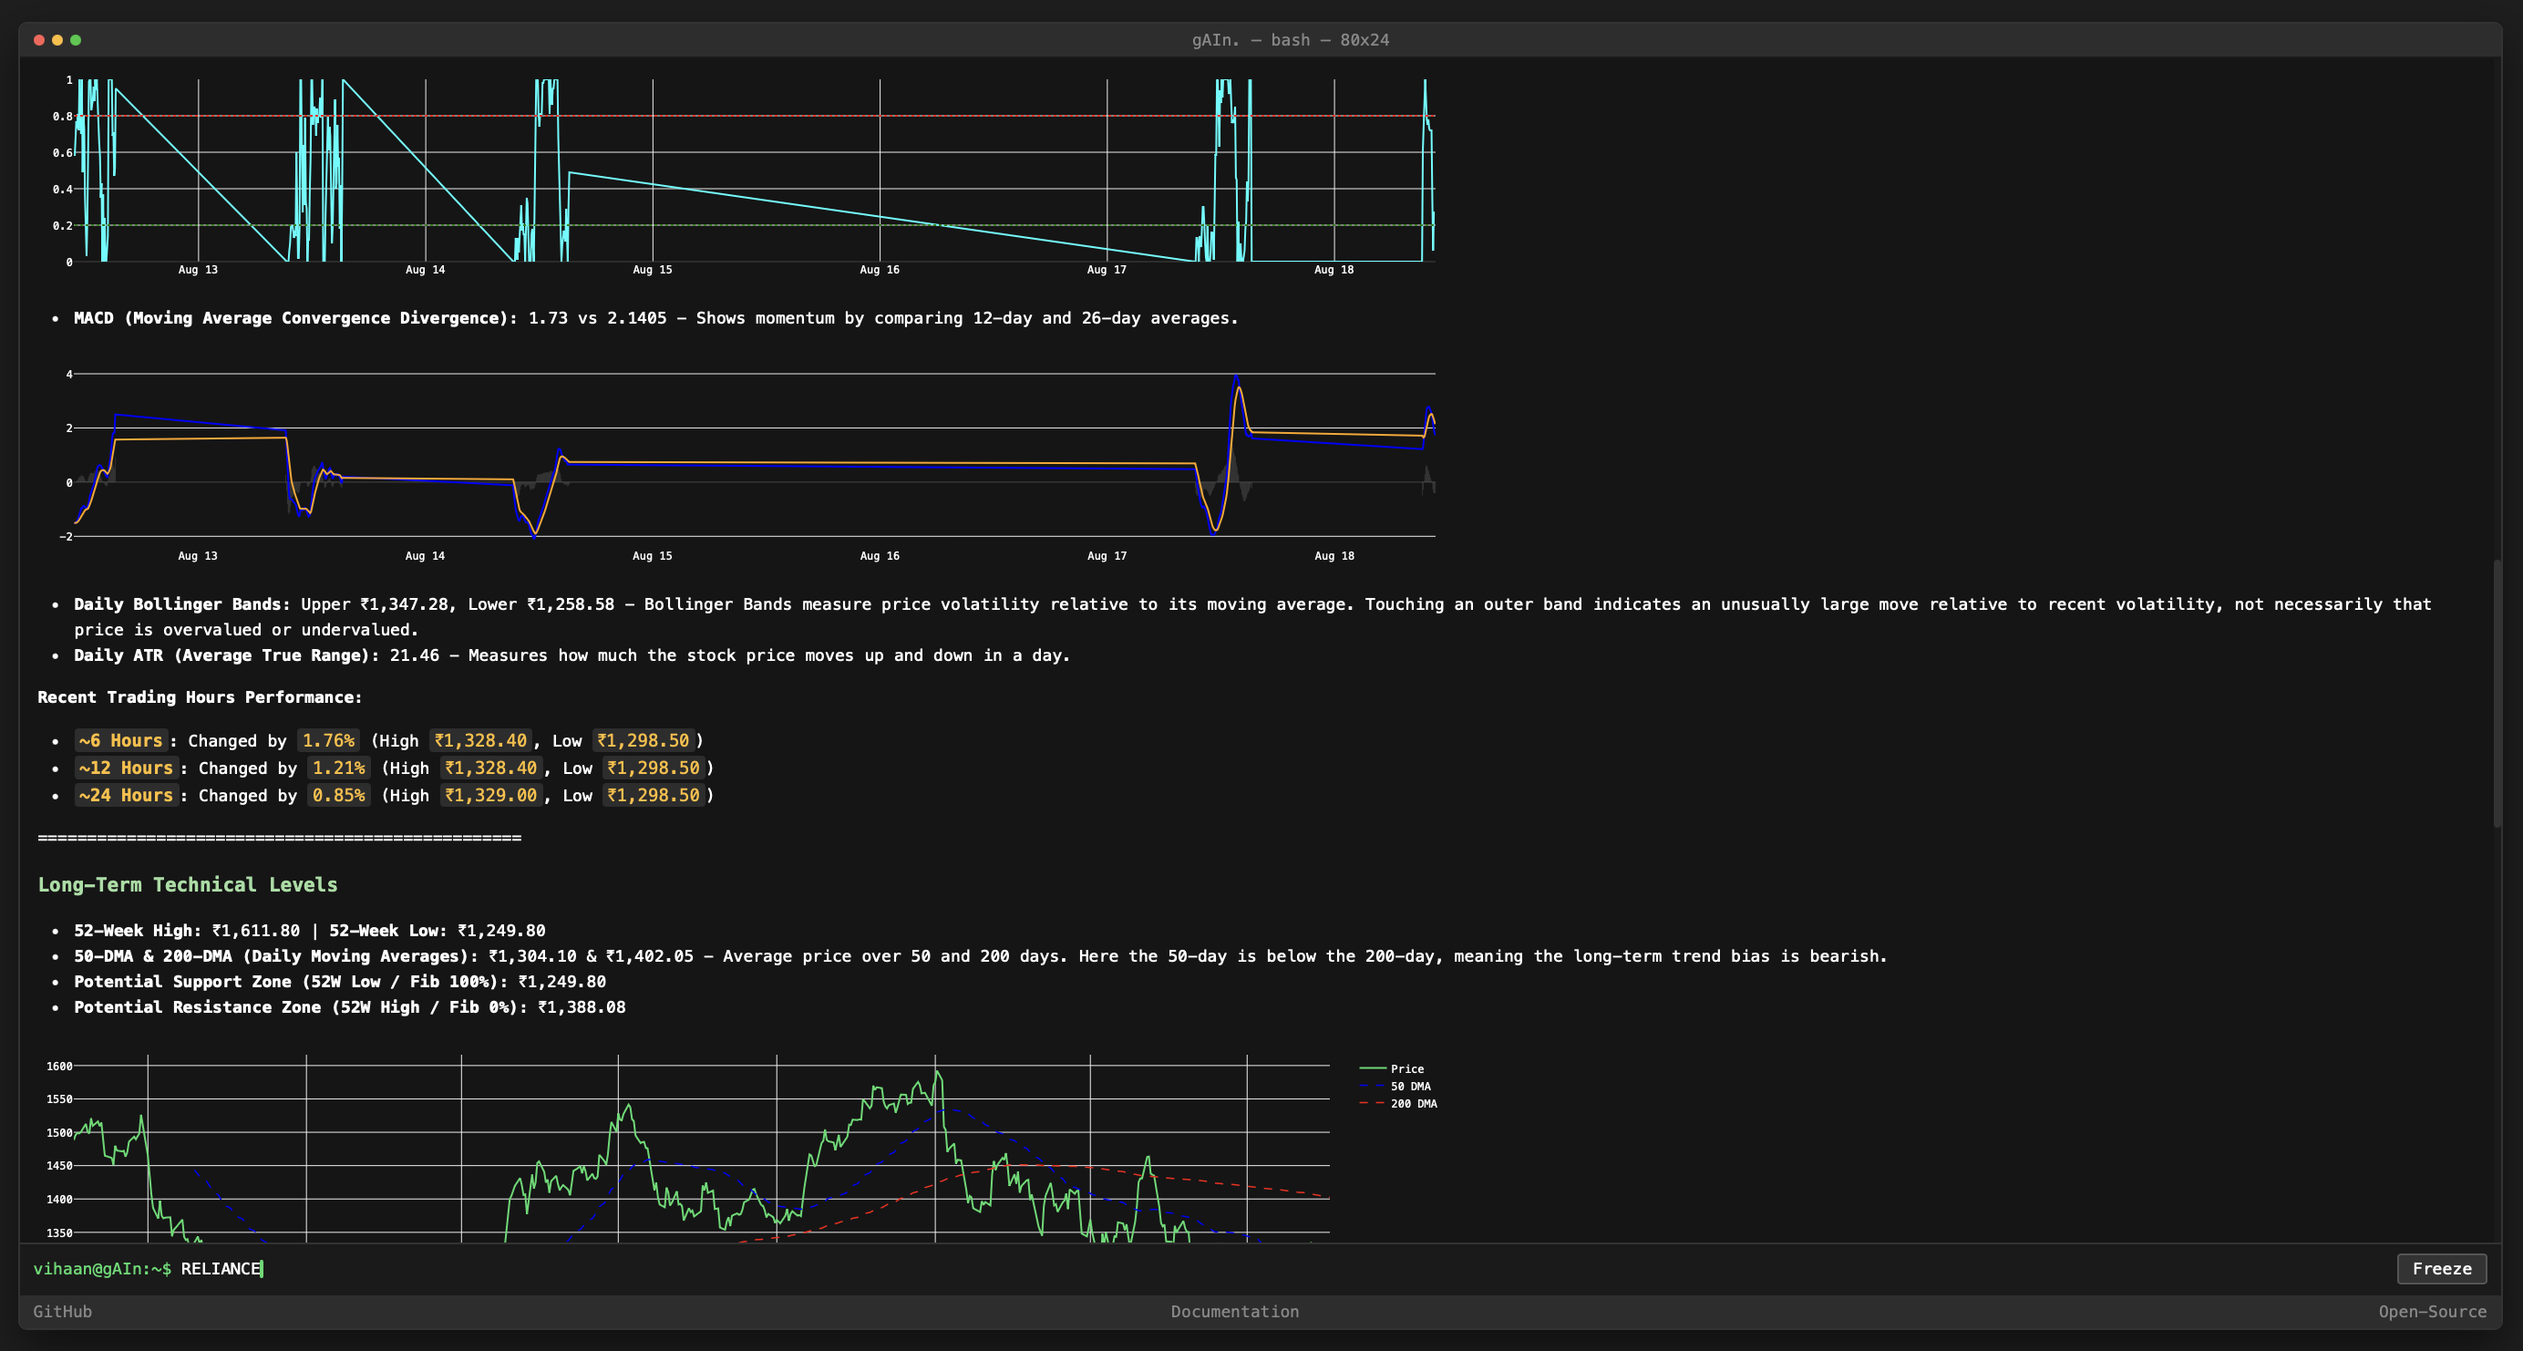Open the Documentation link
Image resolution: width=2523 pixels, height=1351 pixels.
click(1235, 1312)
